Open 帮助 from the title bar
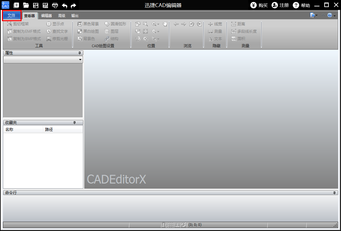The height and width of the screenshot is (231, 341). (x=303, y=5)
